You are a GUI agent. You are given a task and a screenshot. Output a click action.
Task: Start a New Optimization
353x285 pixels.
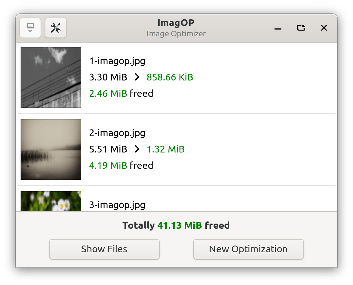248,249
